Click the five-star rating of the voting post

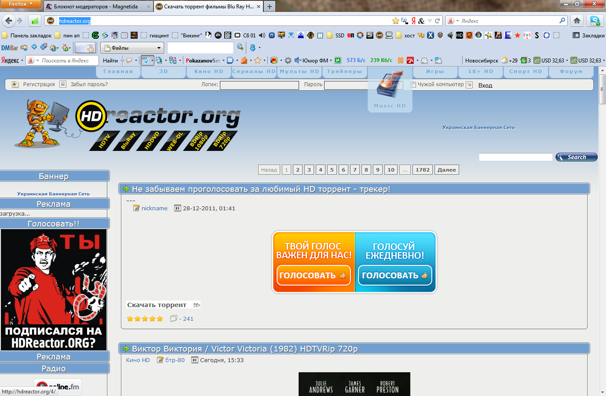pyautogui.click(x=145, y=319)
